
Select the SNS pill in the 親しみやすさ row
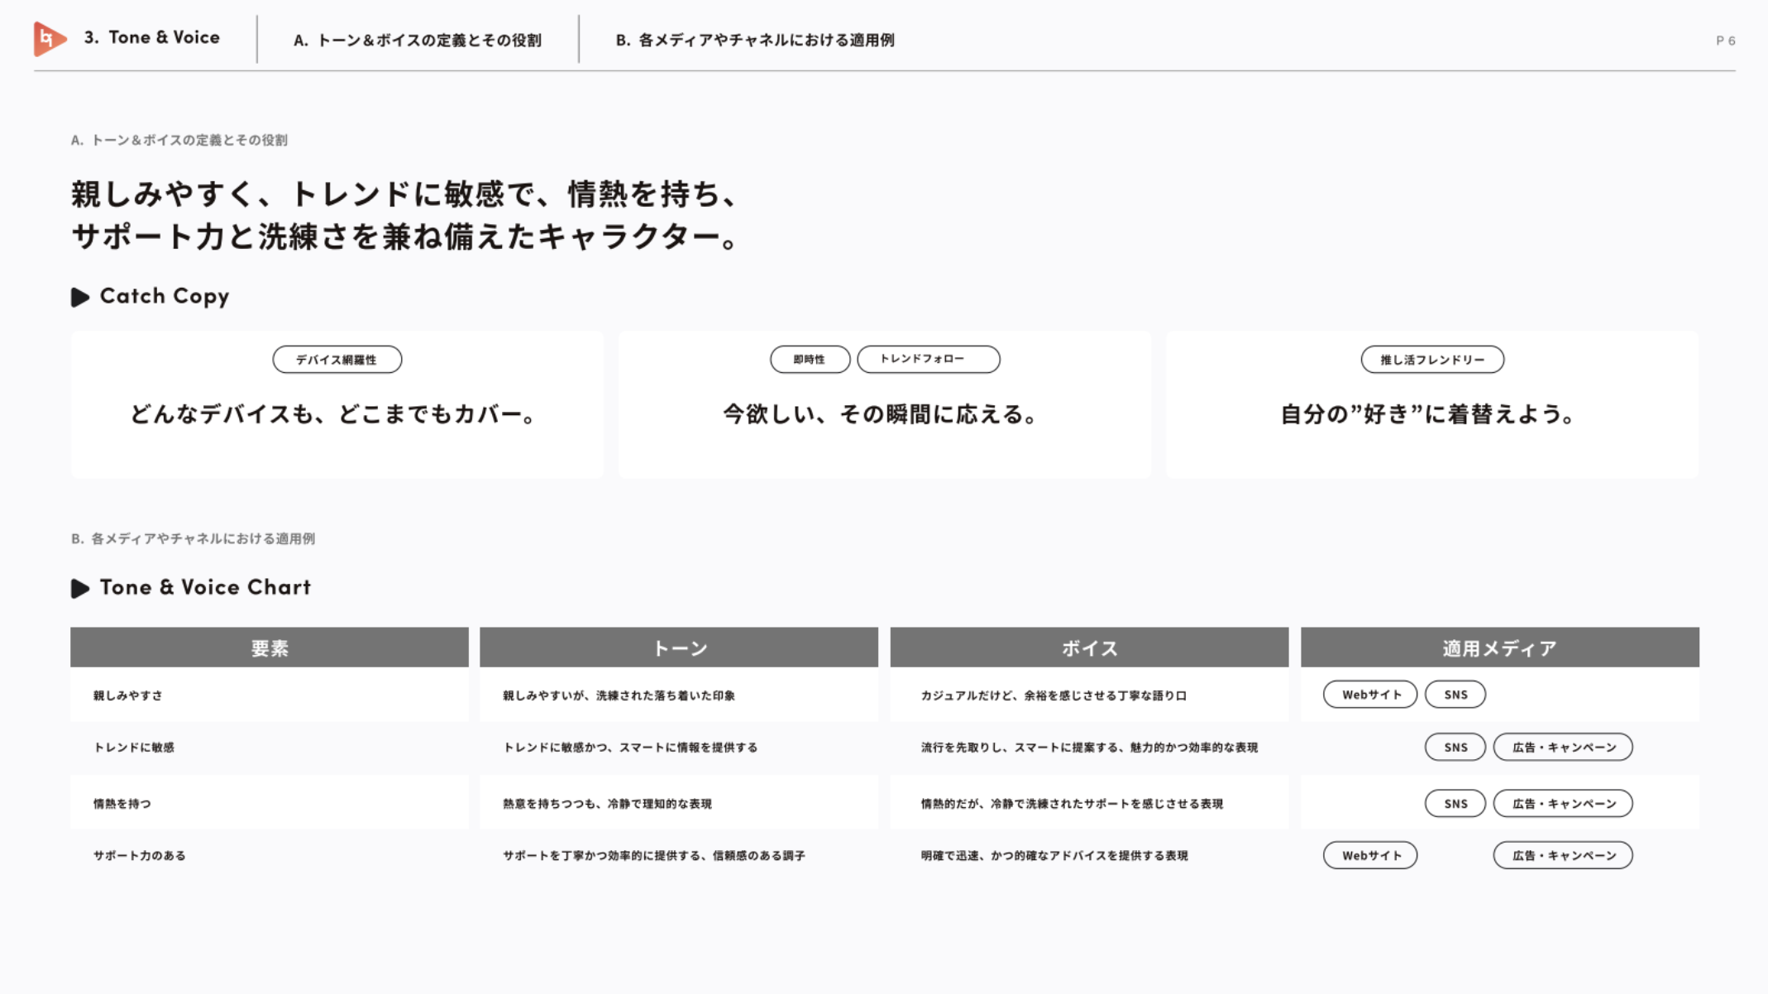1455,695
